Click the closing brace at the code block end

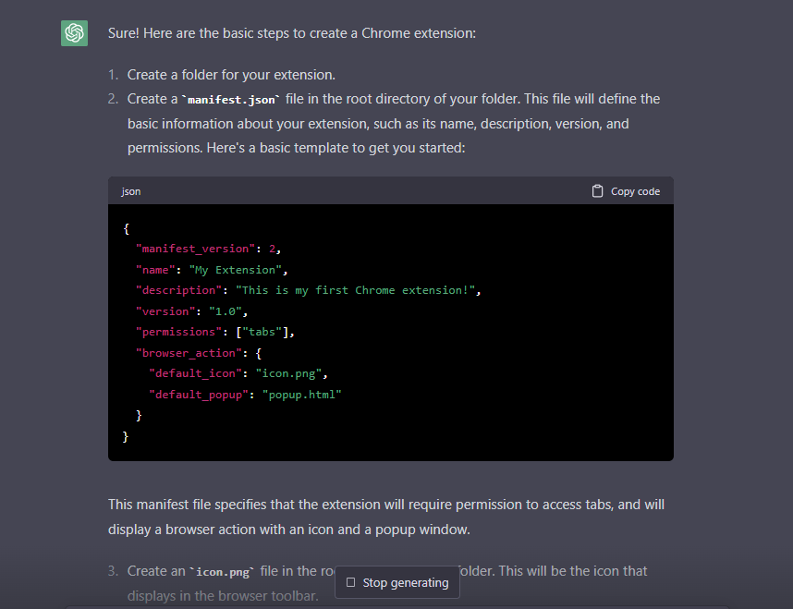pyautogui.click(x=125, y=435)
